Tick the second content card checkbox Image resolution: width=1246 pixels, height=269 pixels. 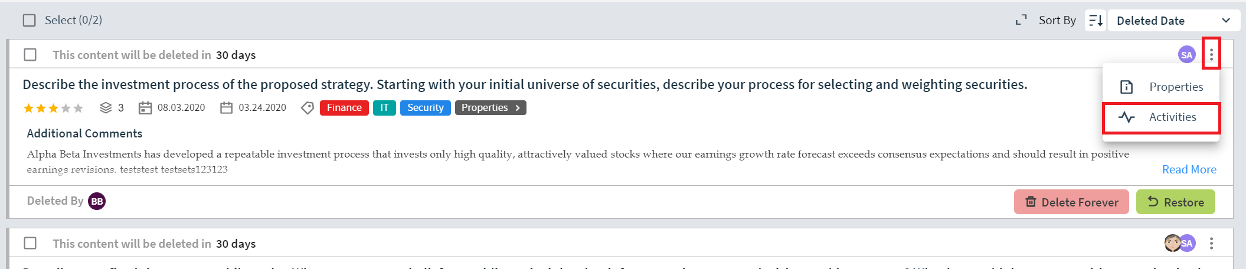[30, 243]
